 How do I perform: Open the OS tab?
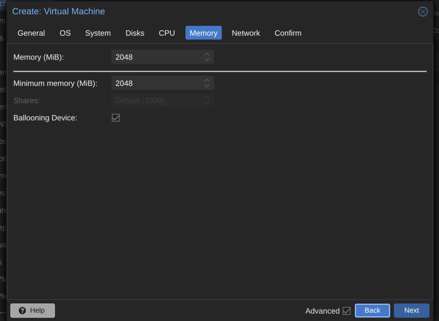point(65,33)
